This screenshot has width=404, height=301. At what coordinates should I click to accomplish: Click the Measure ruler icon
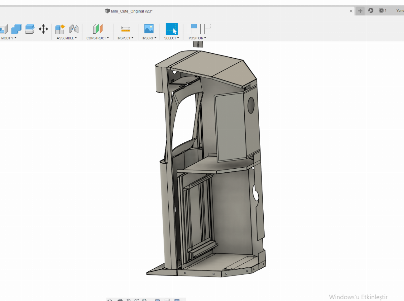pyautogui.click(x=126, y=29)
